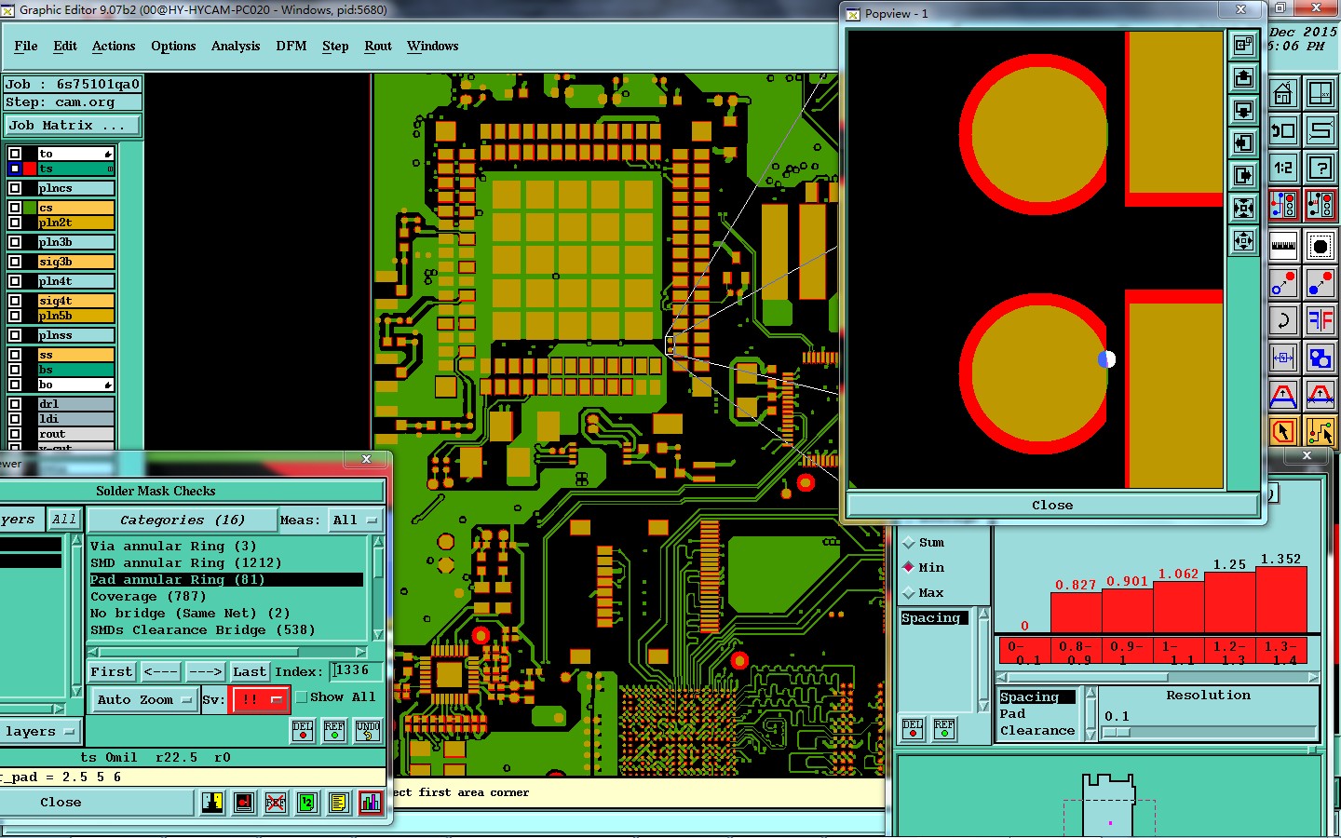This screenshot has width=1341, height=838.
Task: Click the question mark help icon
Action: [x=1320, y=168]
